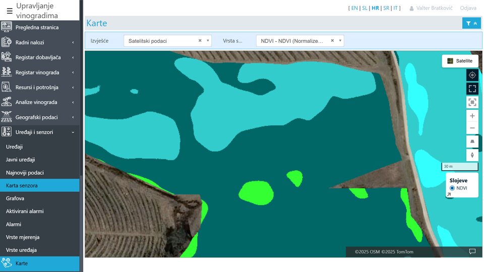Switch the basemap with Satellite button

(x=460, y=61)
